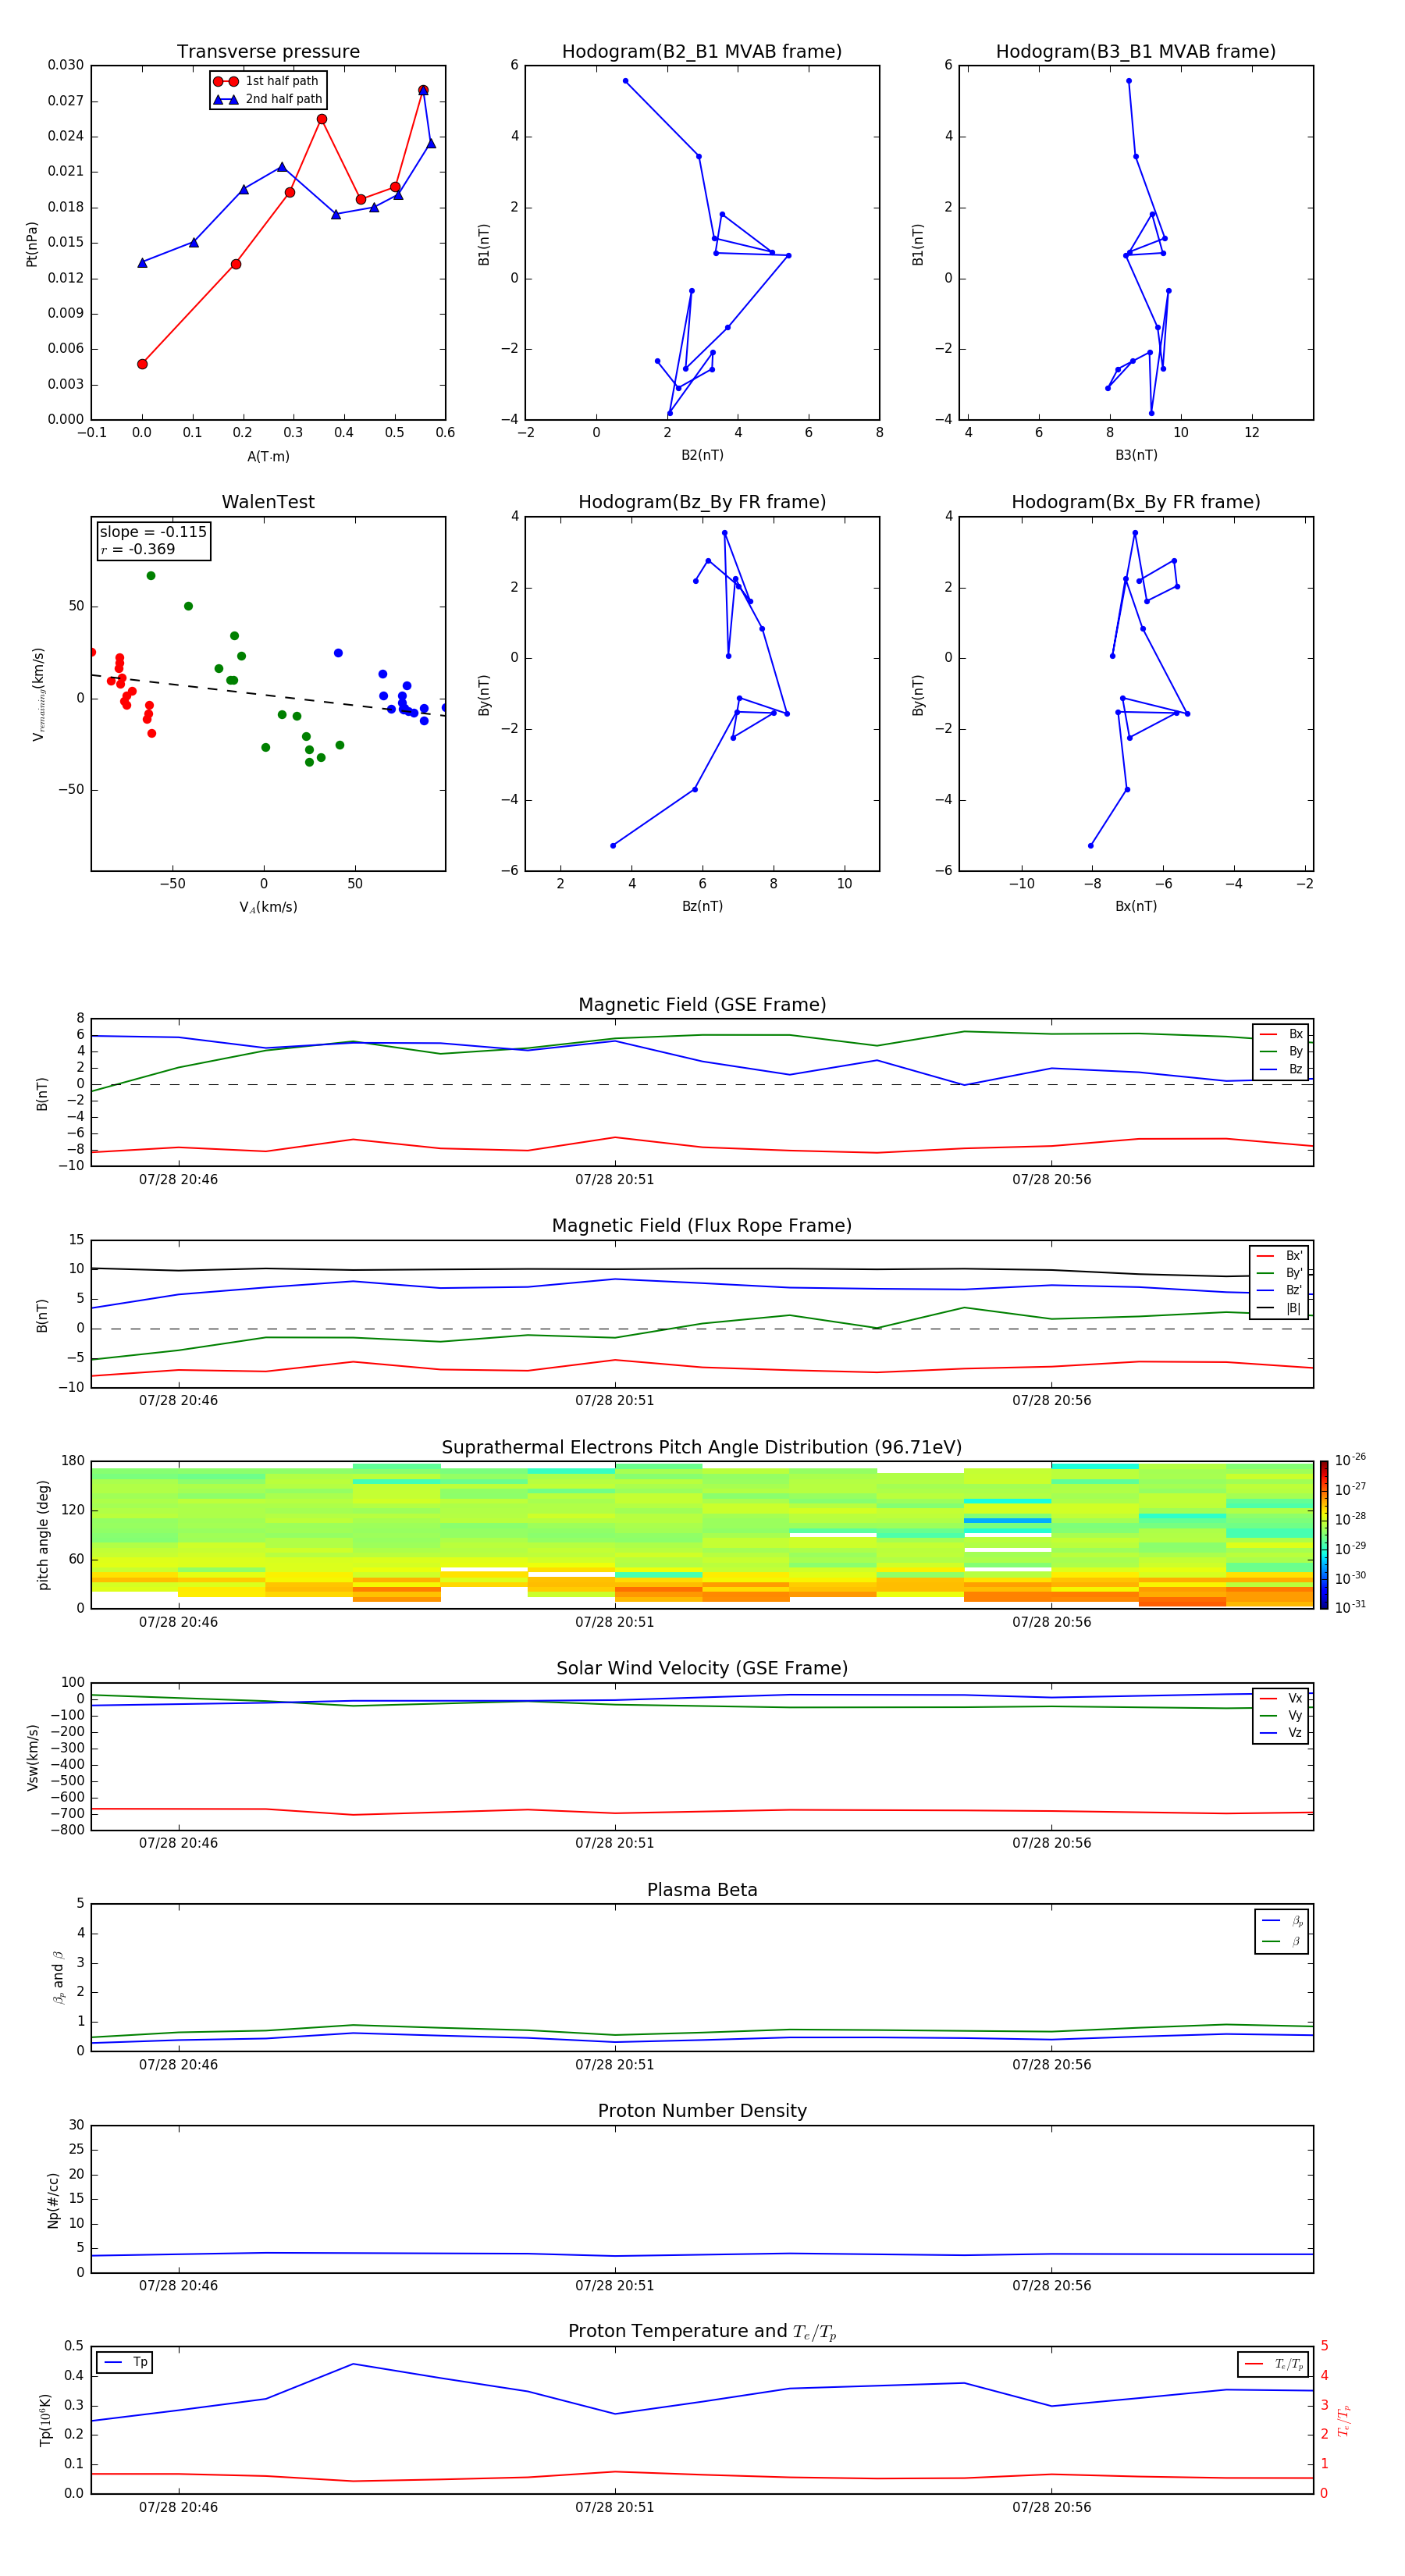Click the 'Plasma Beta' panel title
The width and height of the screenshot is (1405, 2576).
[x=702, y=1890]
